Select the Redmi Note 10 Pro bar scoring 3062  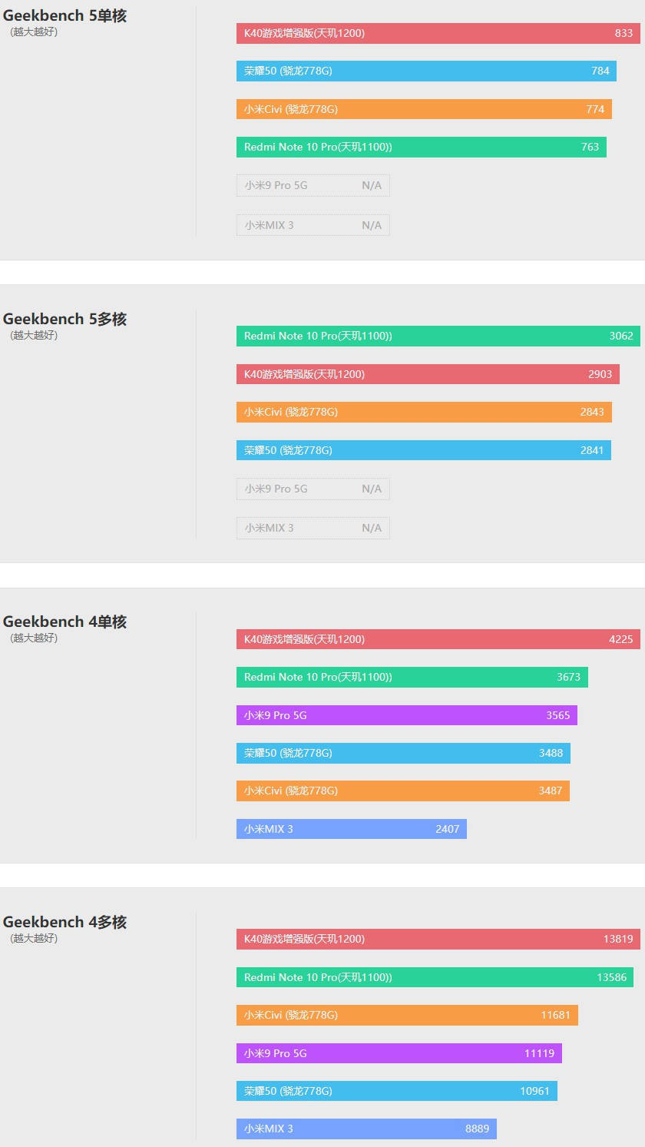coord(438,336)
